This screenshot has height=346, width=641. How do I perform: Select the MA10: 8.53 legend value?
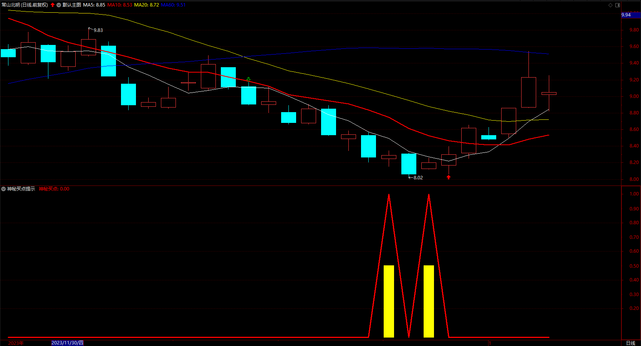click(x=120, y=5)
